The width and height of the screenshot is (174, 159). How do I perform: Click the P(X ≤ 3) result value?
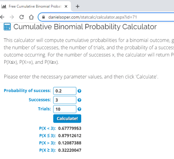70,136
